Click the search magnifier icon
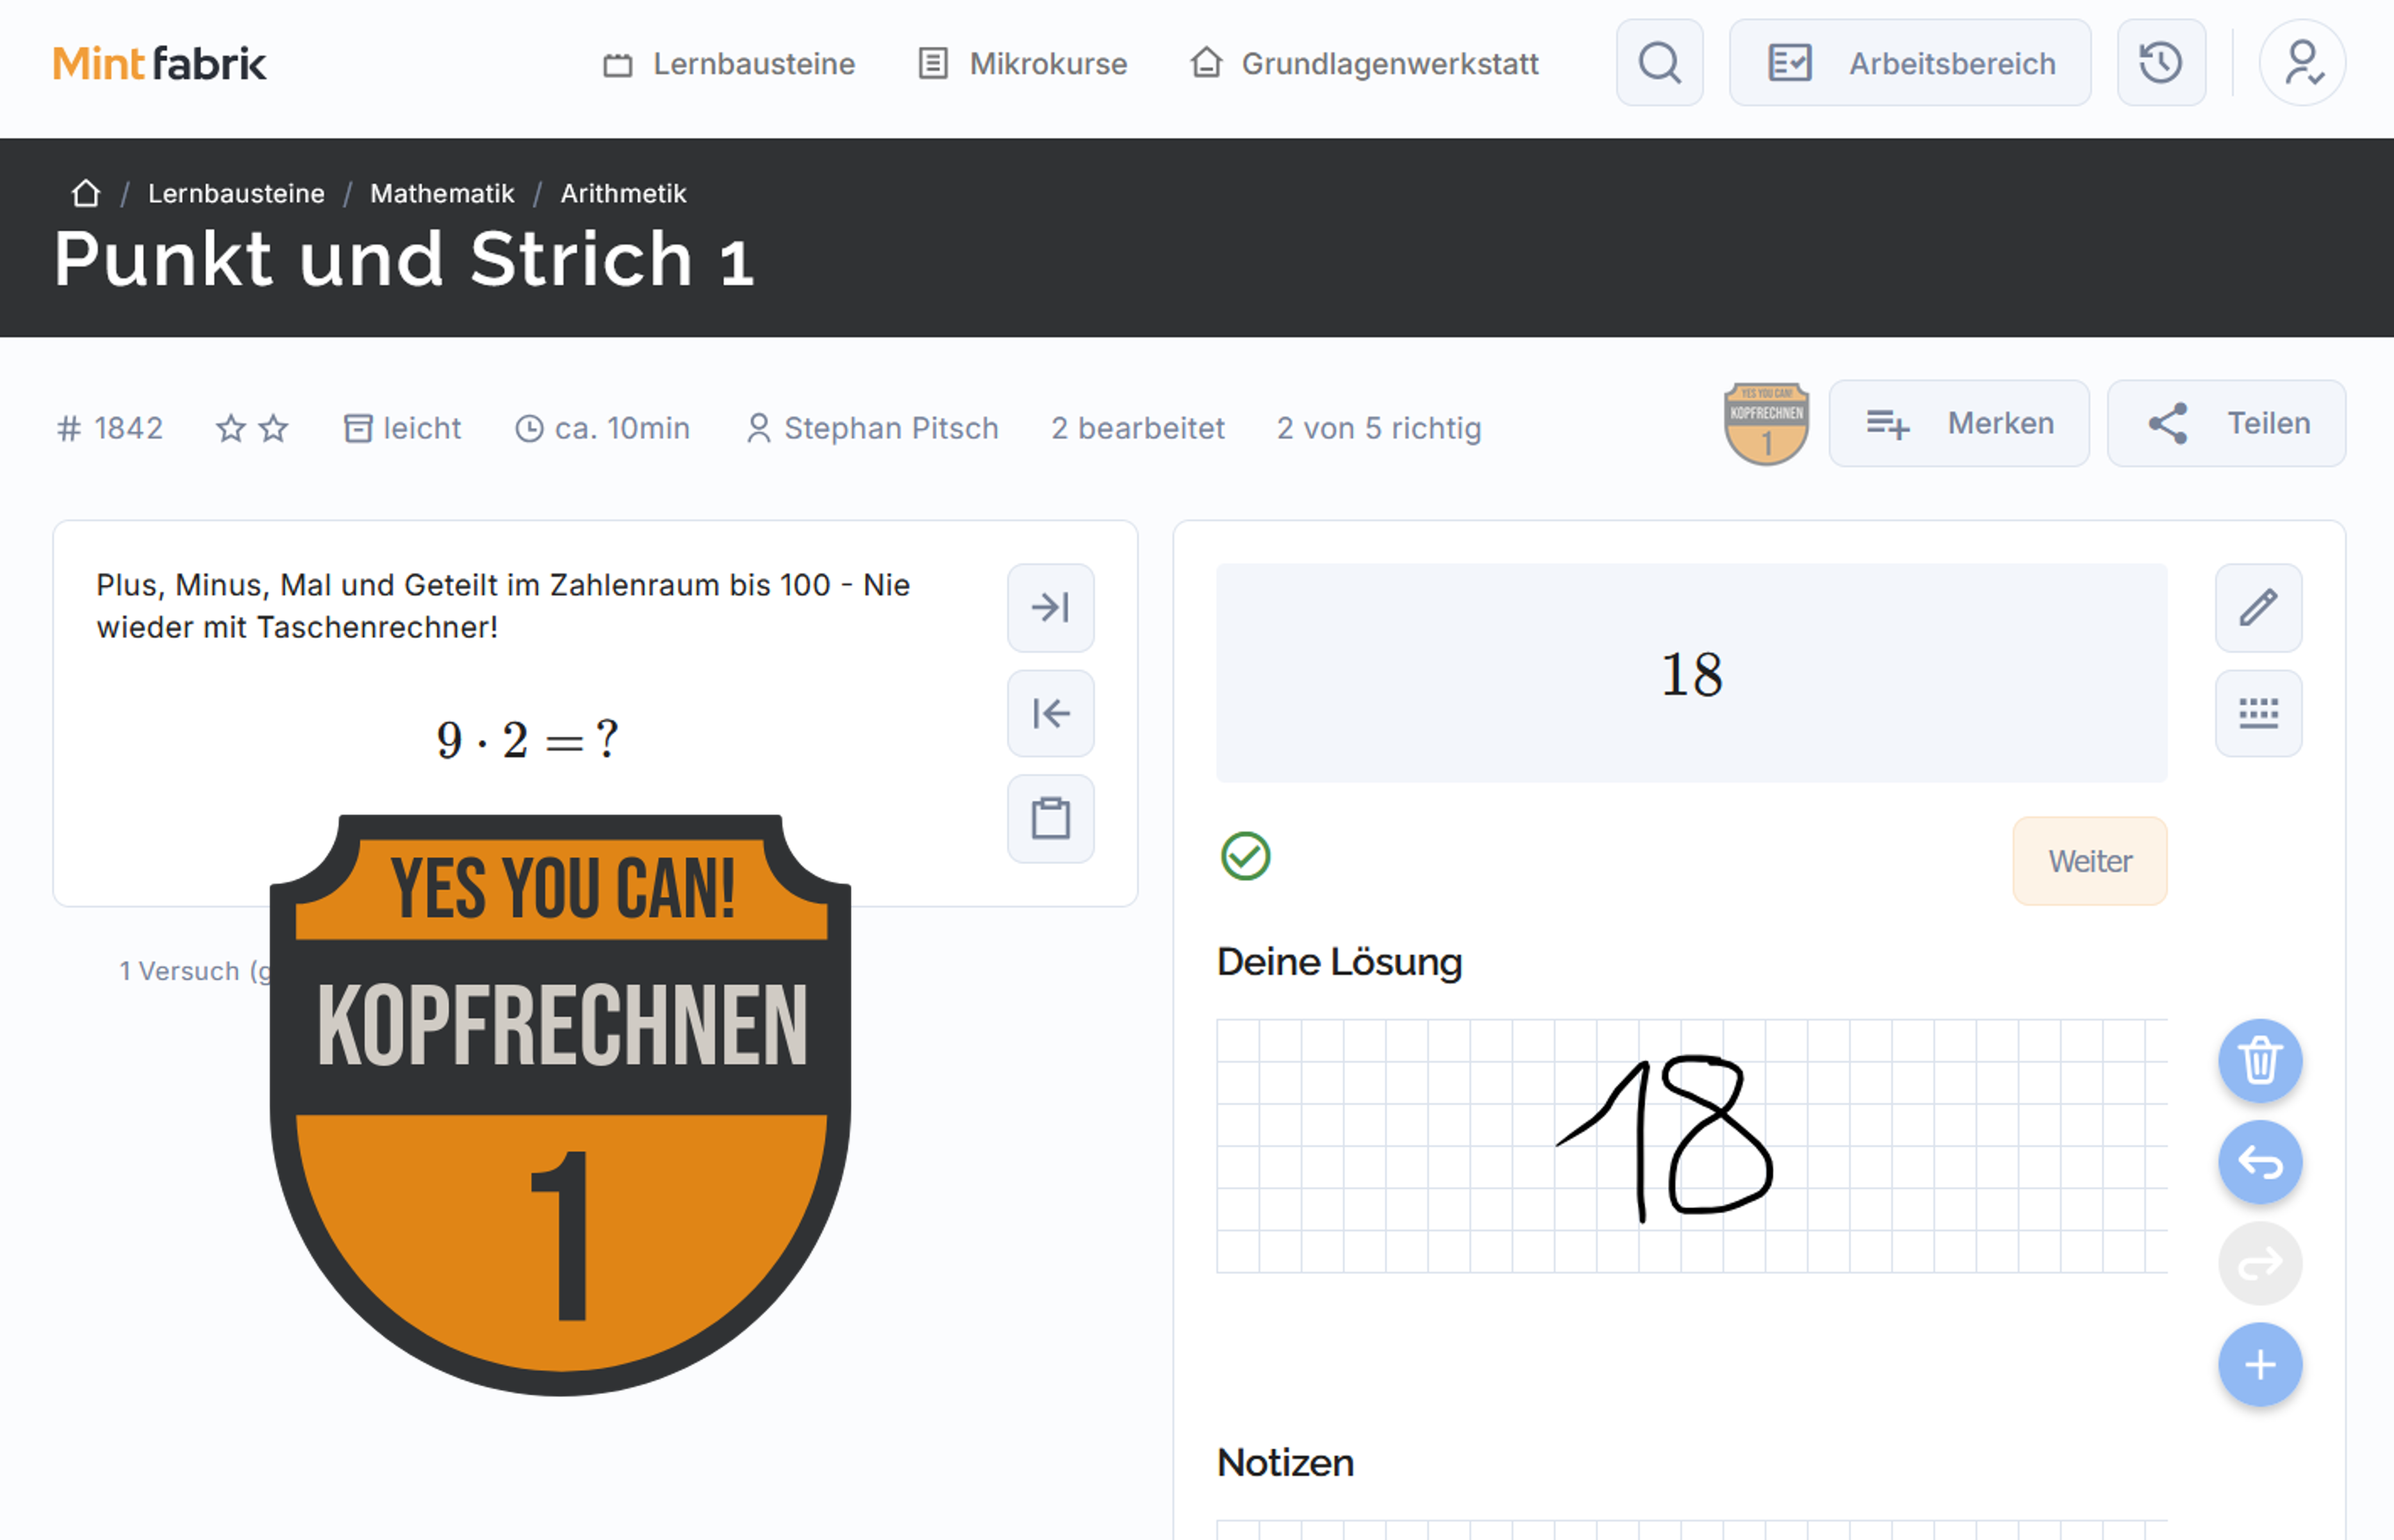The height and width of the screenshot is (1540, 2394). coord(1659,63)
